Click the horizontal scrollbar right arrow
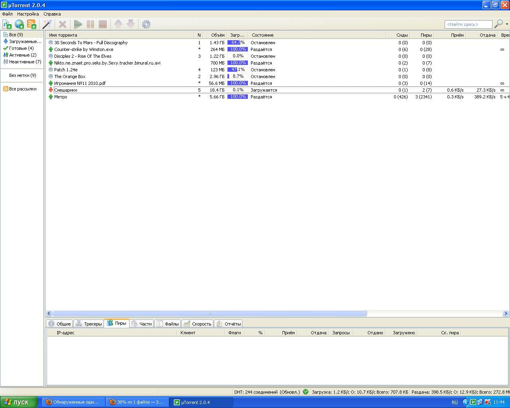The image size is (510, 408). click(506, 314)
